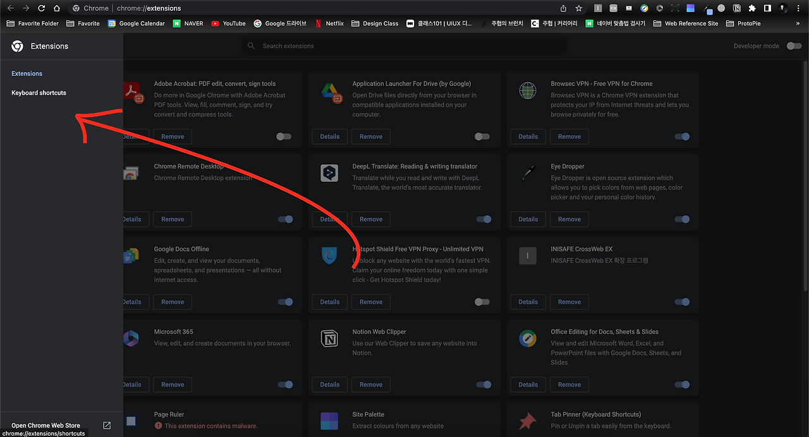This screenshot has width=809, height=437.
Task: Click the Adobe Acrobat extension icon
Action: [132, 90]
